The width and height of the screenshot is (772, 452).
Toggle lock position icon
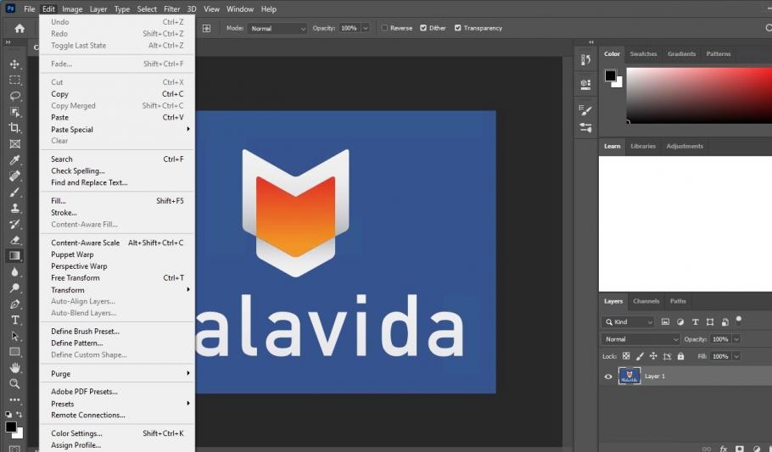pos(653,356)
